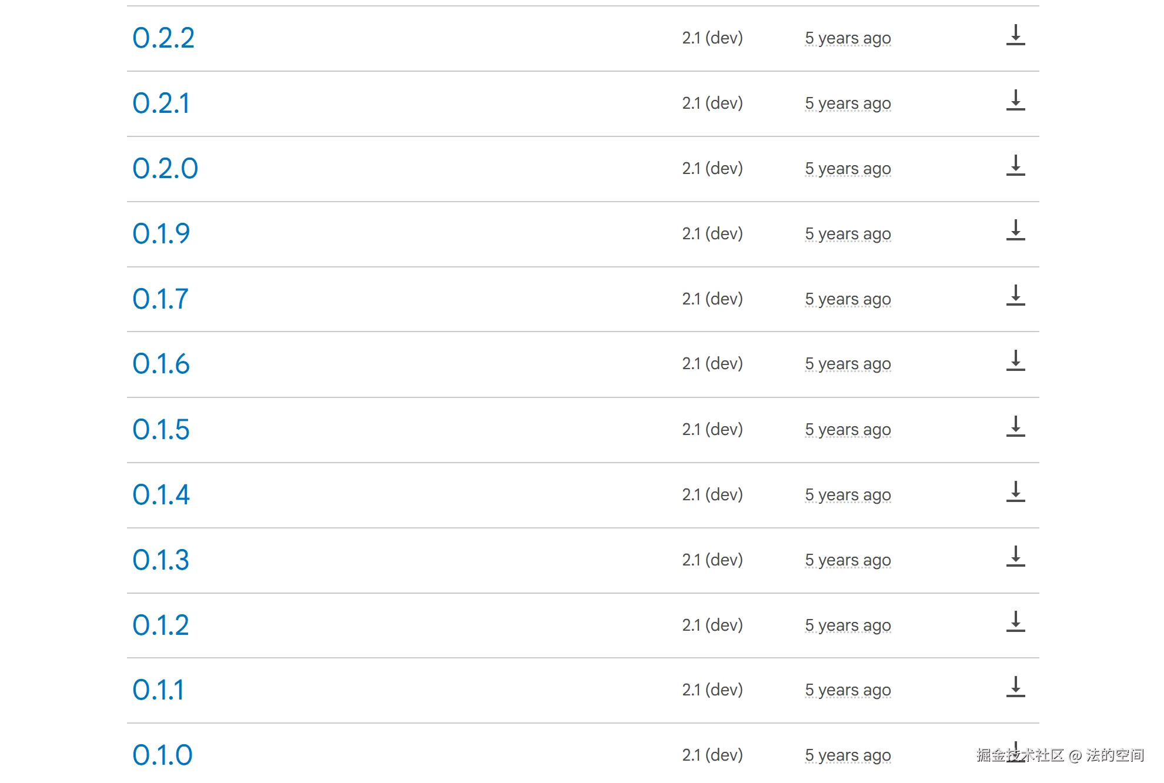Viewport: 1164px width, 783px height.
Task: Download version 0.2.1 archive
Action: [x=1015, y=101]
